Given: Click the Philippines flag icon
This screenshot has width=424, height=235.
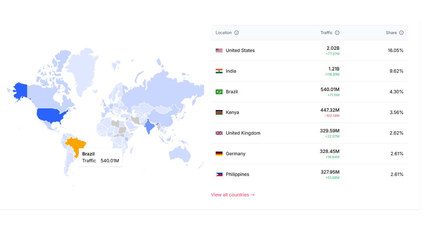Looking at the screenshot, I should pos(219,174).
